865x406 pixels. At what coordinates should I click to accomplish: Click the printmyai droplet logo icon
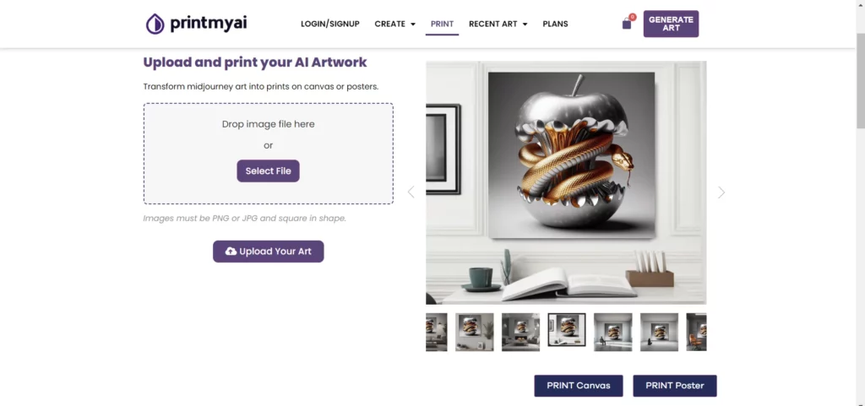coord(155,24)
